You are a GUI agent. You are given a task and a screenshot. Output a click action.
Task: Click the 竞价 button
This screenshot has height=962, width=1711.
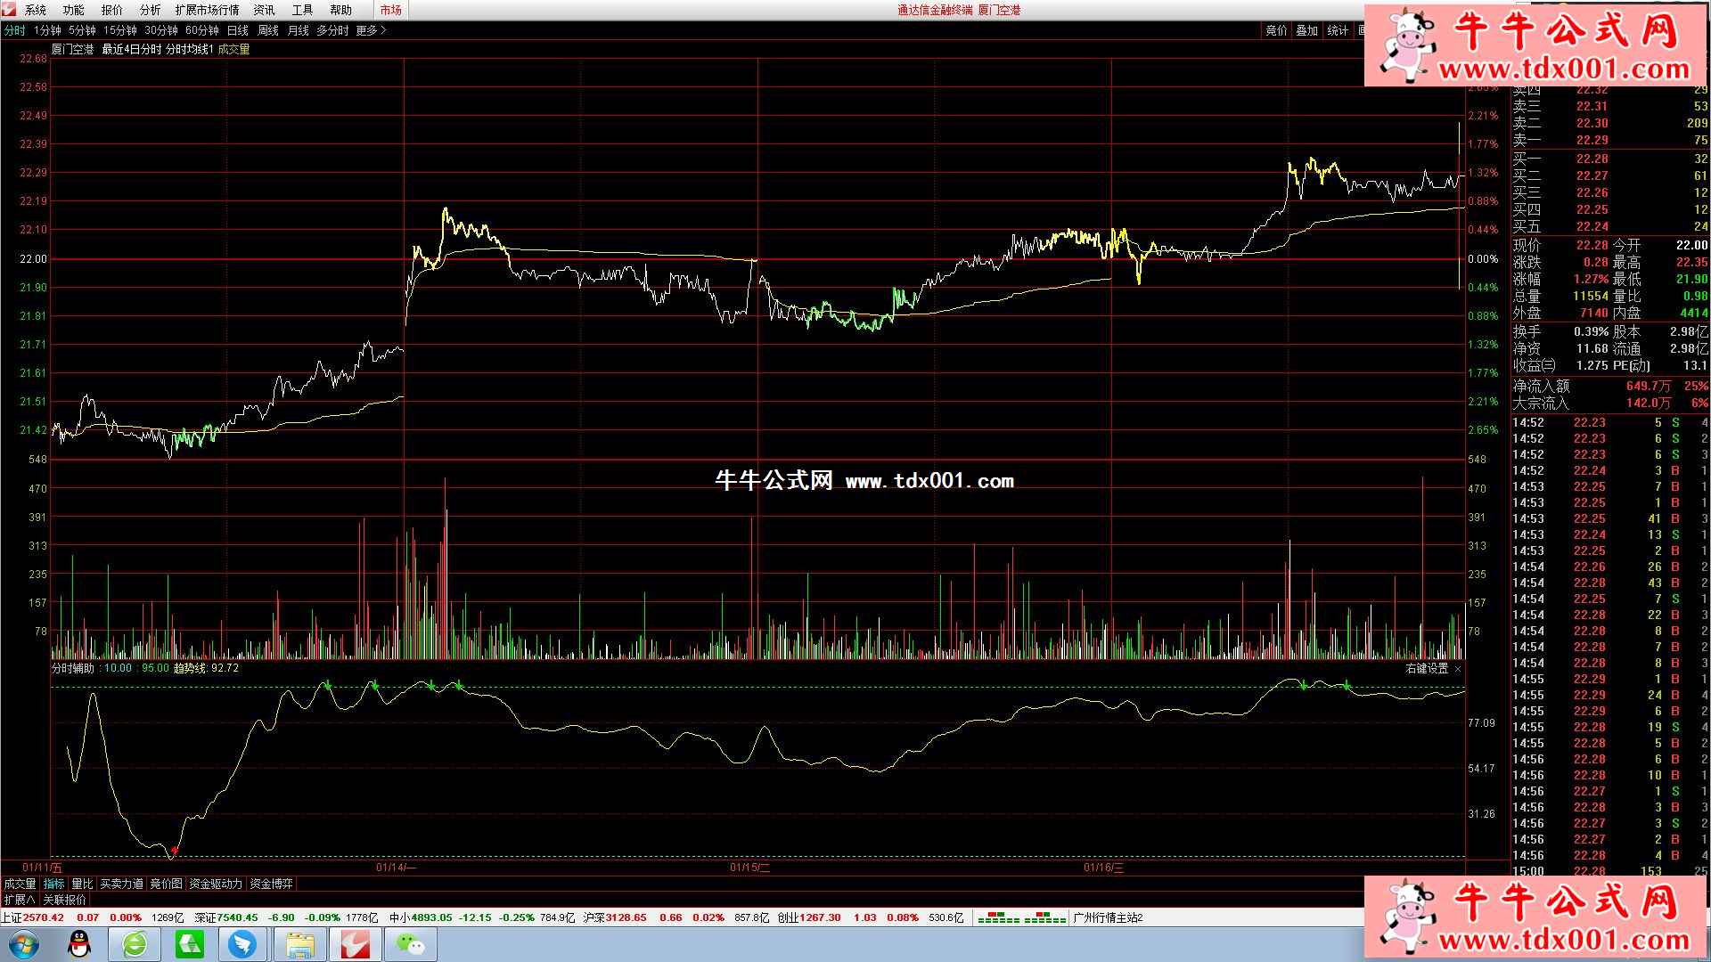1276,30
